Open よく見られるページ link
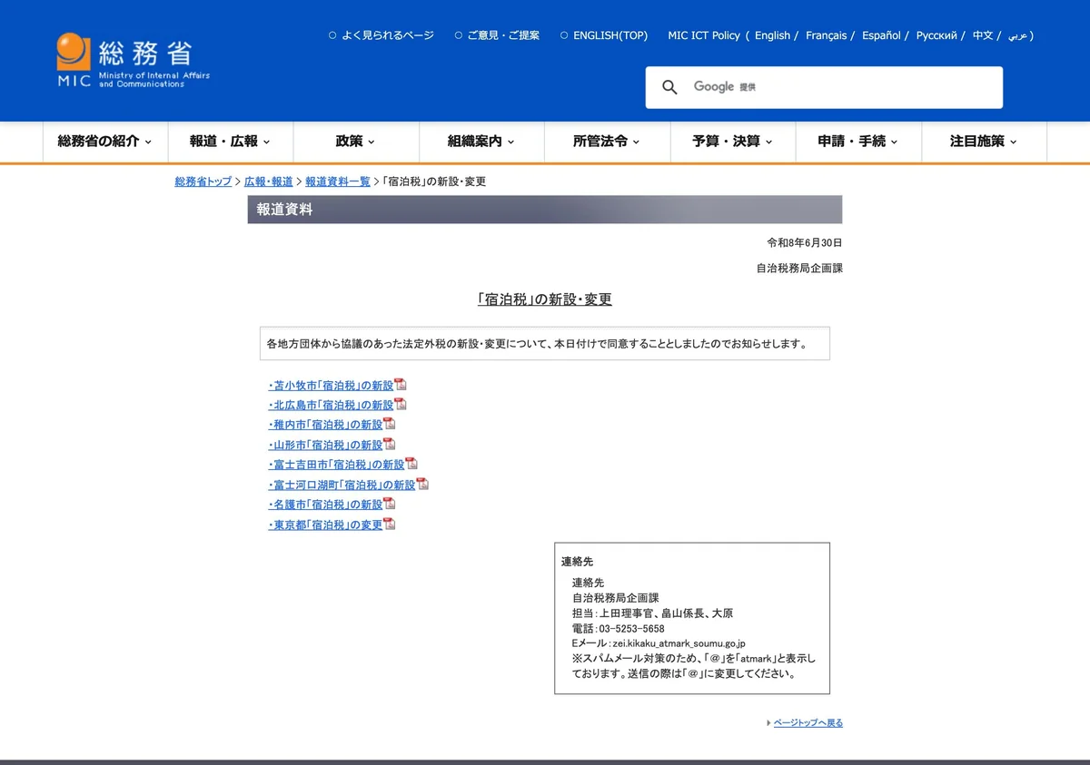Screen dimensions: 1090x765 click(x=388, y=35)
